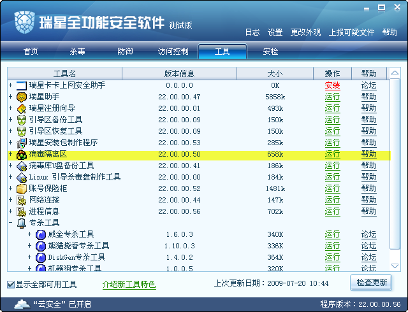Expand the 进程信息 row
This screenshot has width=408, height=312.
point(10,211)
